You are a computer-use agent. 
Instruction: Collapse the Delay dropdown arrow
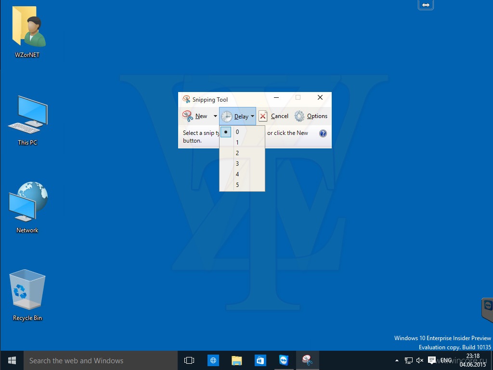(x=252, y=117)
